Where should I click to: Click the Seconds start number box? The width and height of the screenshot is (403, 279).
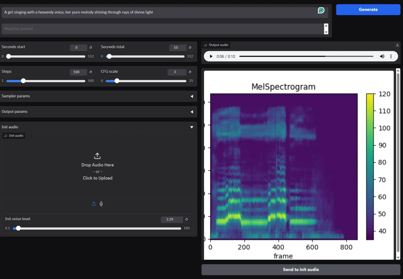78,47
